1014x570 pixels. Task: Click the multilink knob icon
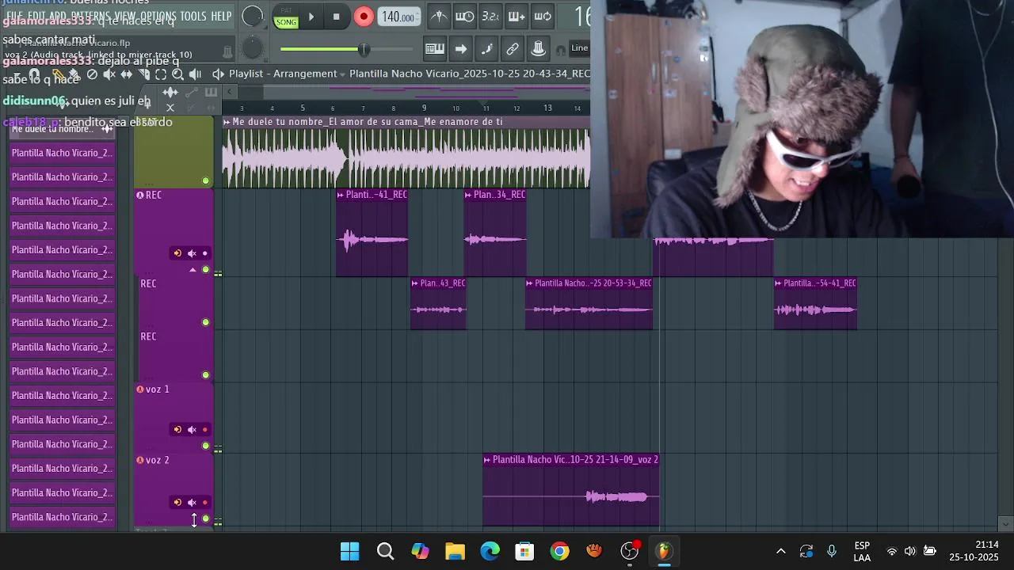539,48
